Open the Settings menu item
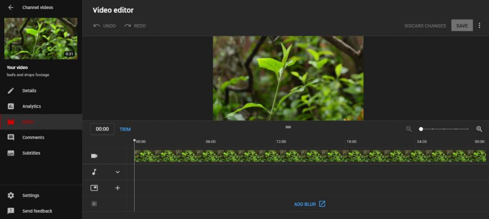This screenshot has height=219, width=489. click(41, 195)
